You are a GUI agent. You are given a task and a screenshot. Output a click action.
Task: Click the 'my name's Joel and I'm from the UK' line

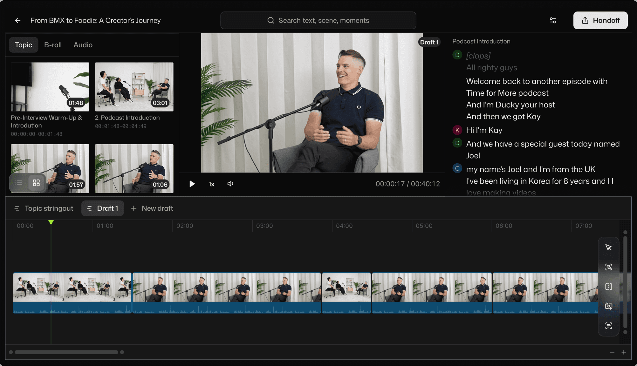coord(531,169)
